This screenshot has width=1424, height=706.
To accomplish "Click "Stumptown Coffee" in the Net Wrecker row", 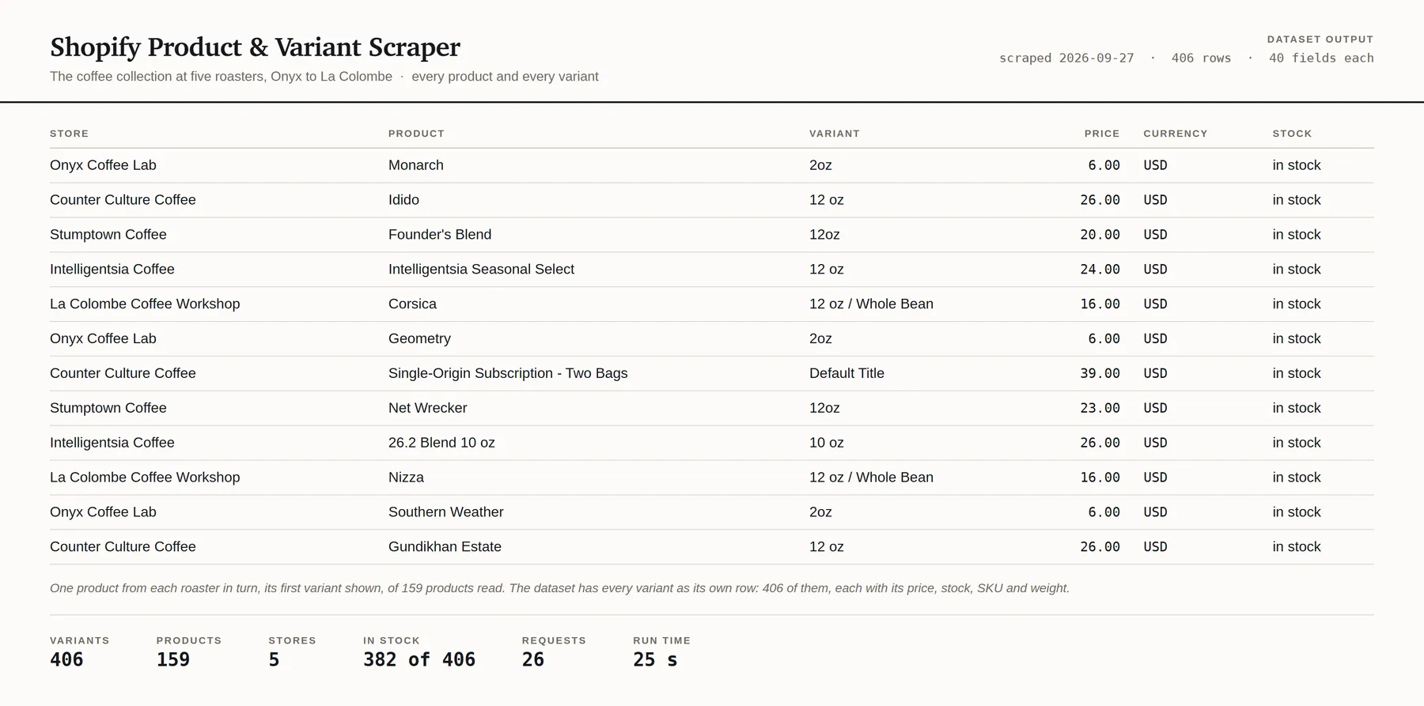I will [x=108, y=409].
